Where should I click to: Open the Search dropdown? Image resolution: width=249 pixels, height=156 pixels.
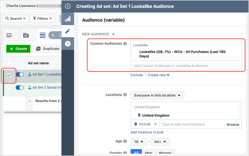[x=15, y=19]
